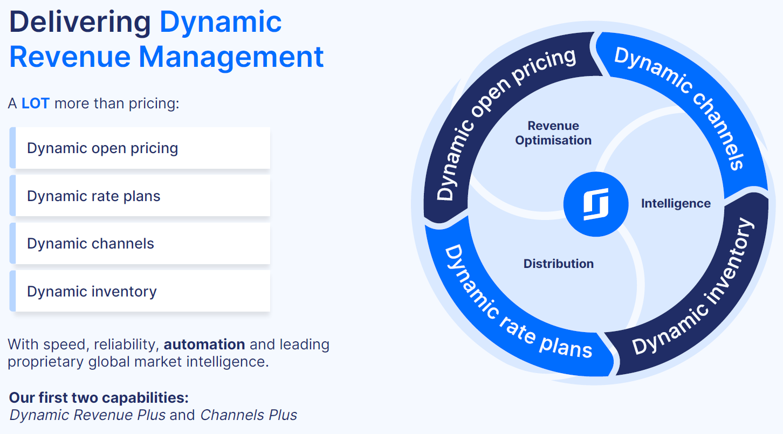This screenshot has height=434, width=783.
Task: Click the 'Distribution' label in the wheel
Action: tap(558, 264)
